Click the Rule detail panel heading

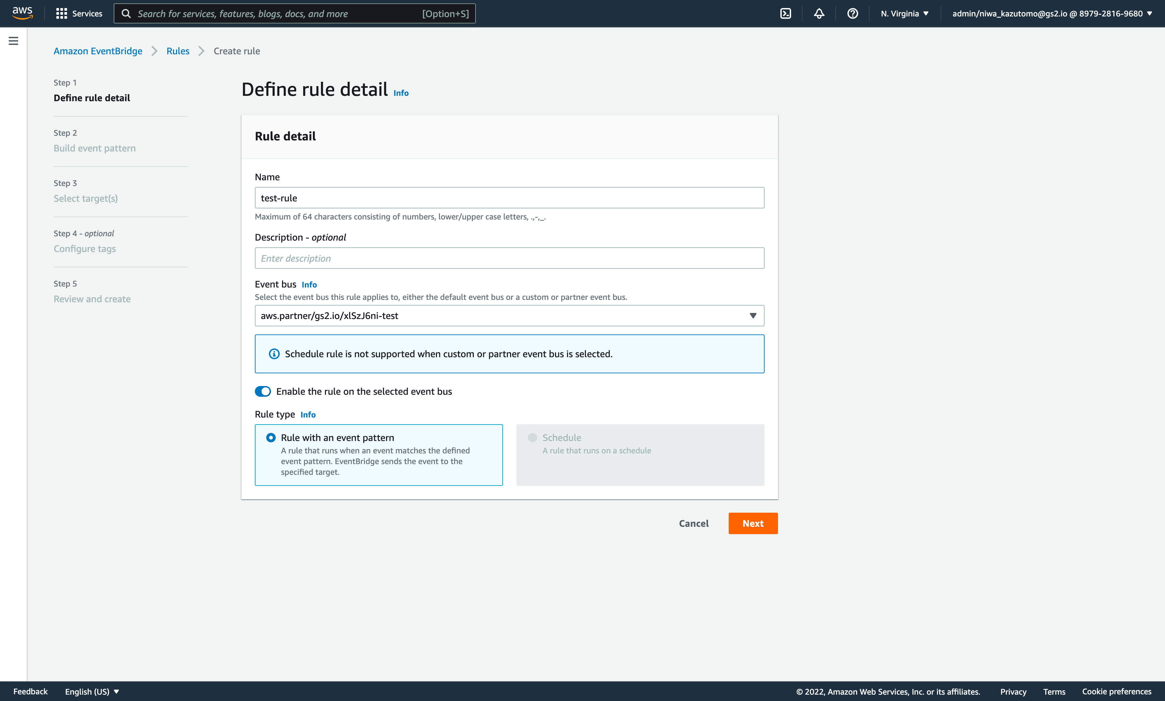pos(285,136)
